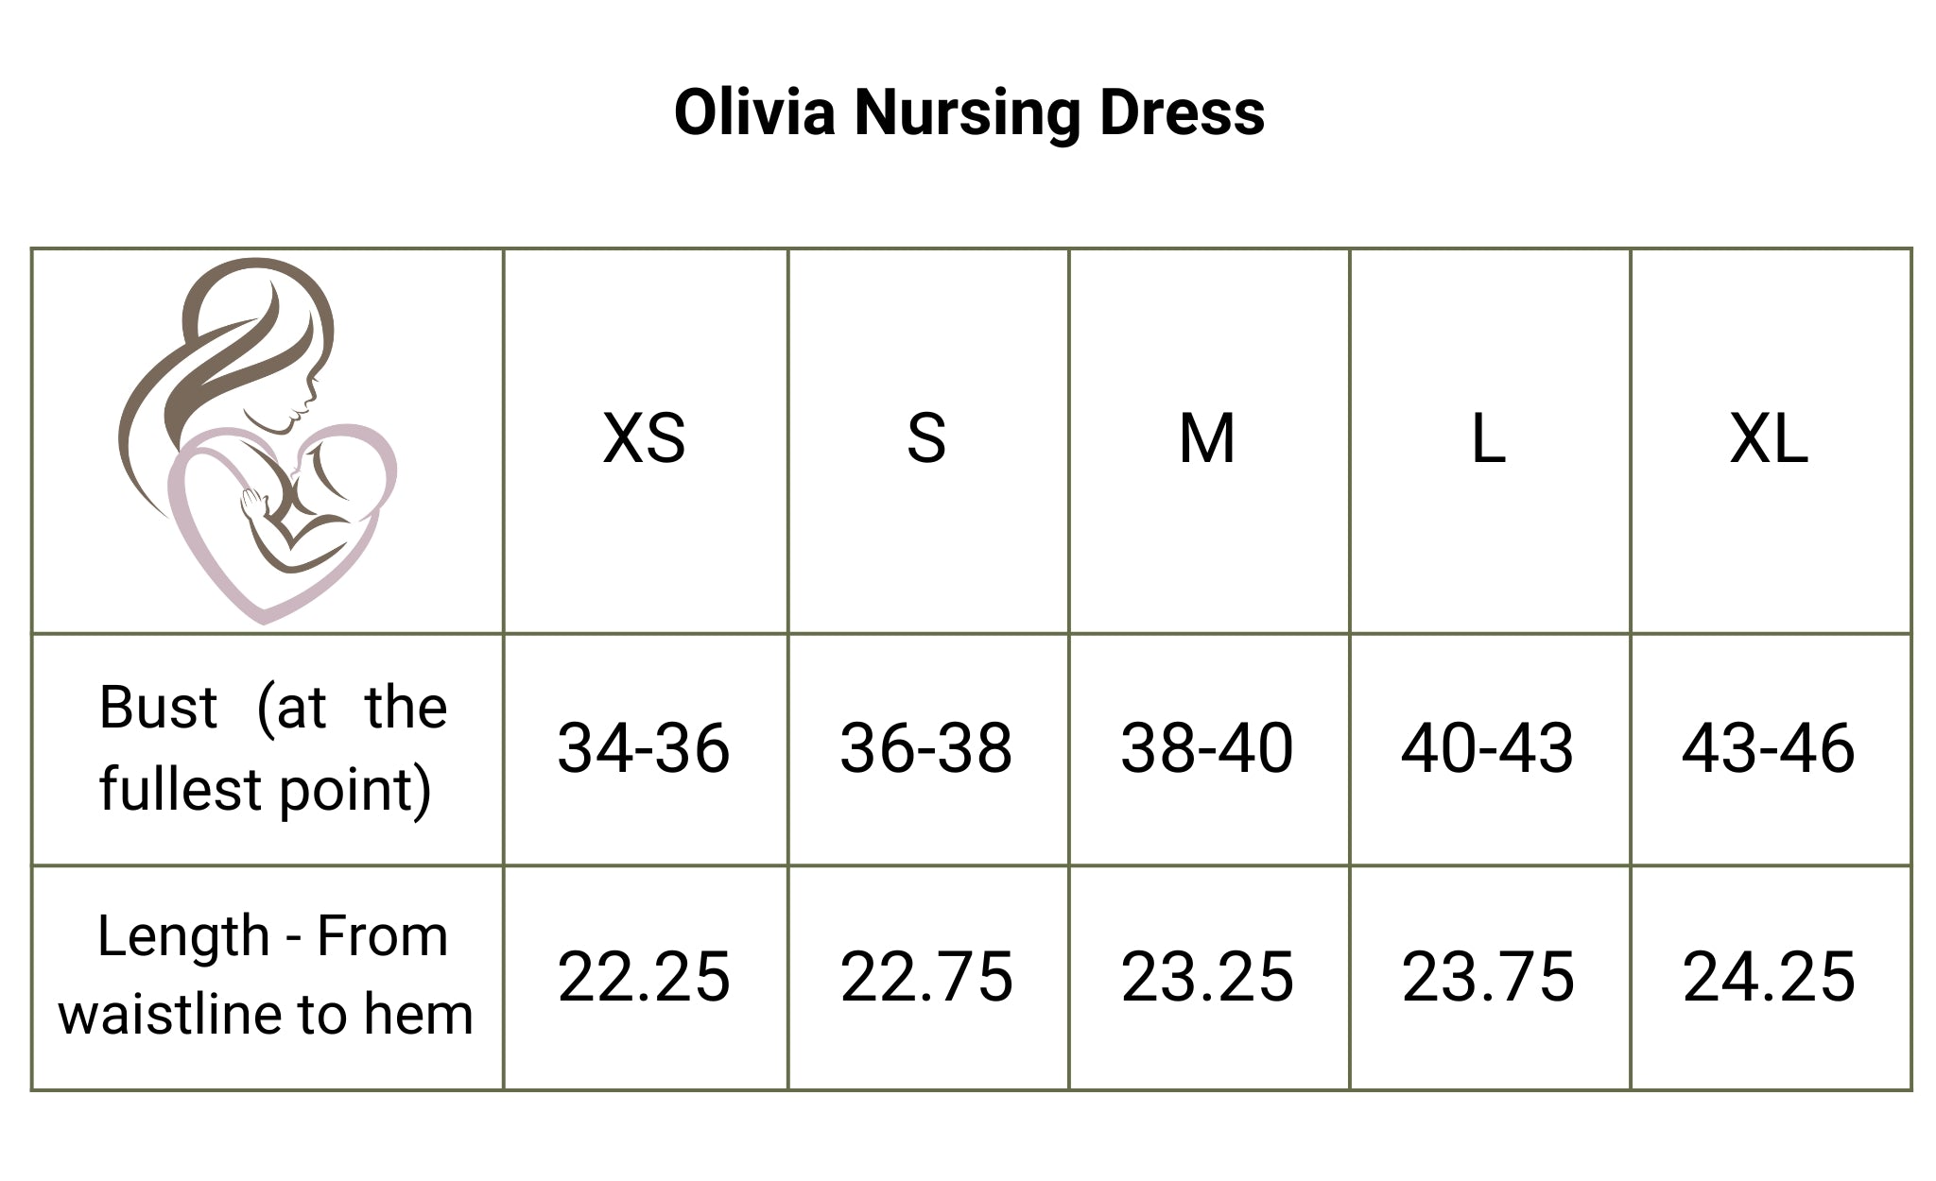Click the 36-38 bust measurement cell
The image size is (1936, 1181).
[926, 748]
